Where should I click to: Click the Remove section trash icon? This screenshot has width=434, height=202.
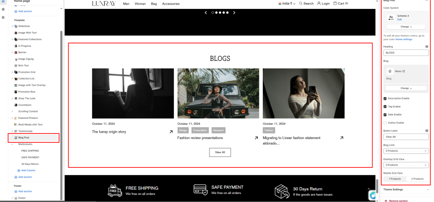coord(386,201)
